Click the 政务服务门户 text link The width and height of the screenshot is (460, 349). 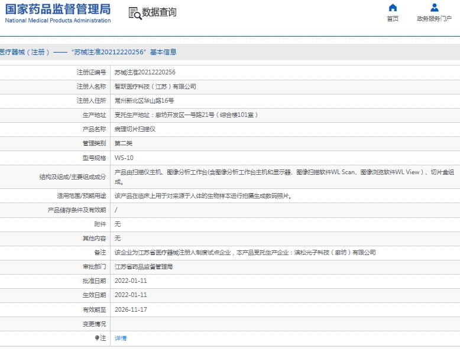pos(434,19)
